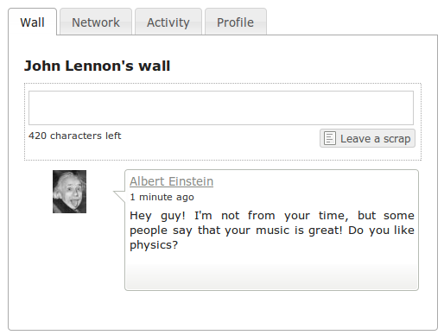Click the word 'physics?' in the scrap

154,245
